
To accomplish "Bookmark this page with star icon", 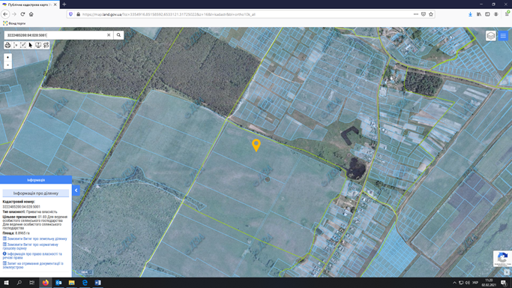I will [x=431, y=14].
